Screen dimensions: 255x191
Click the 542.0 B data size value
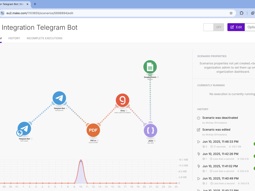point(244,159)
